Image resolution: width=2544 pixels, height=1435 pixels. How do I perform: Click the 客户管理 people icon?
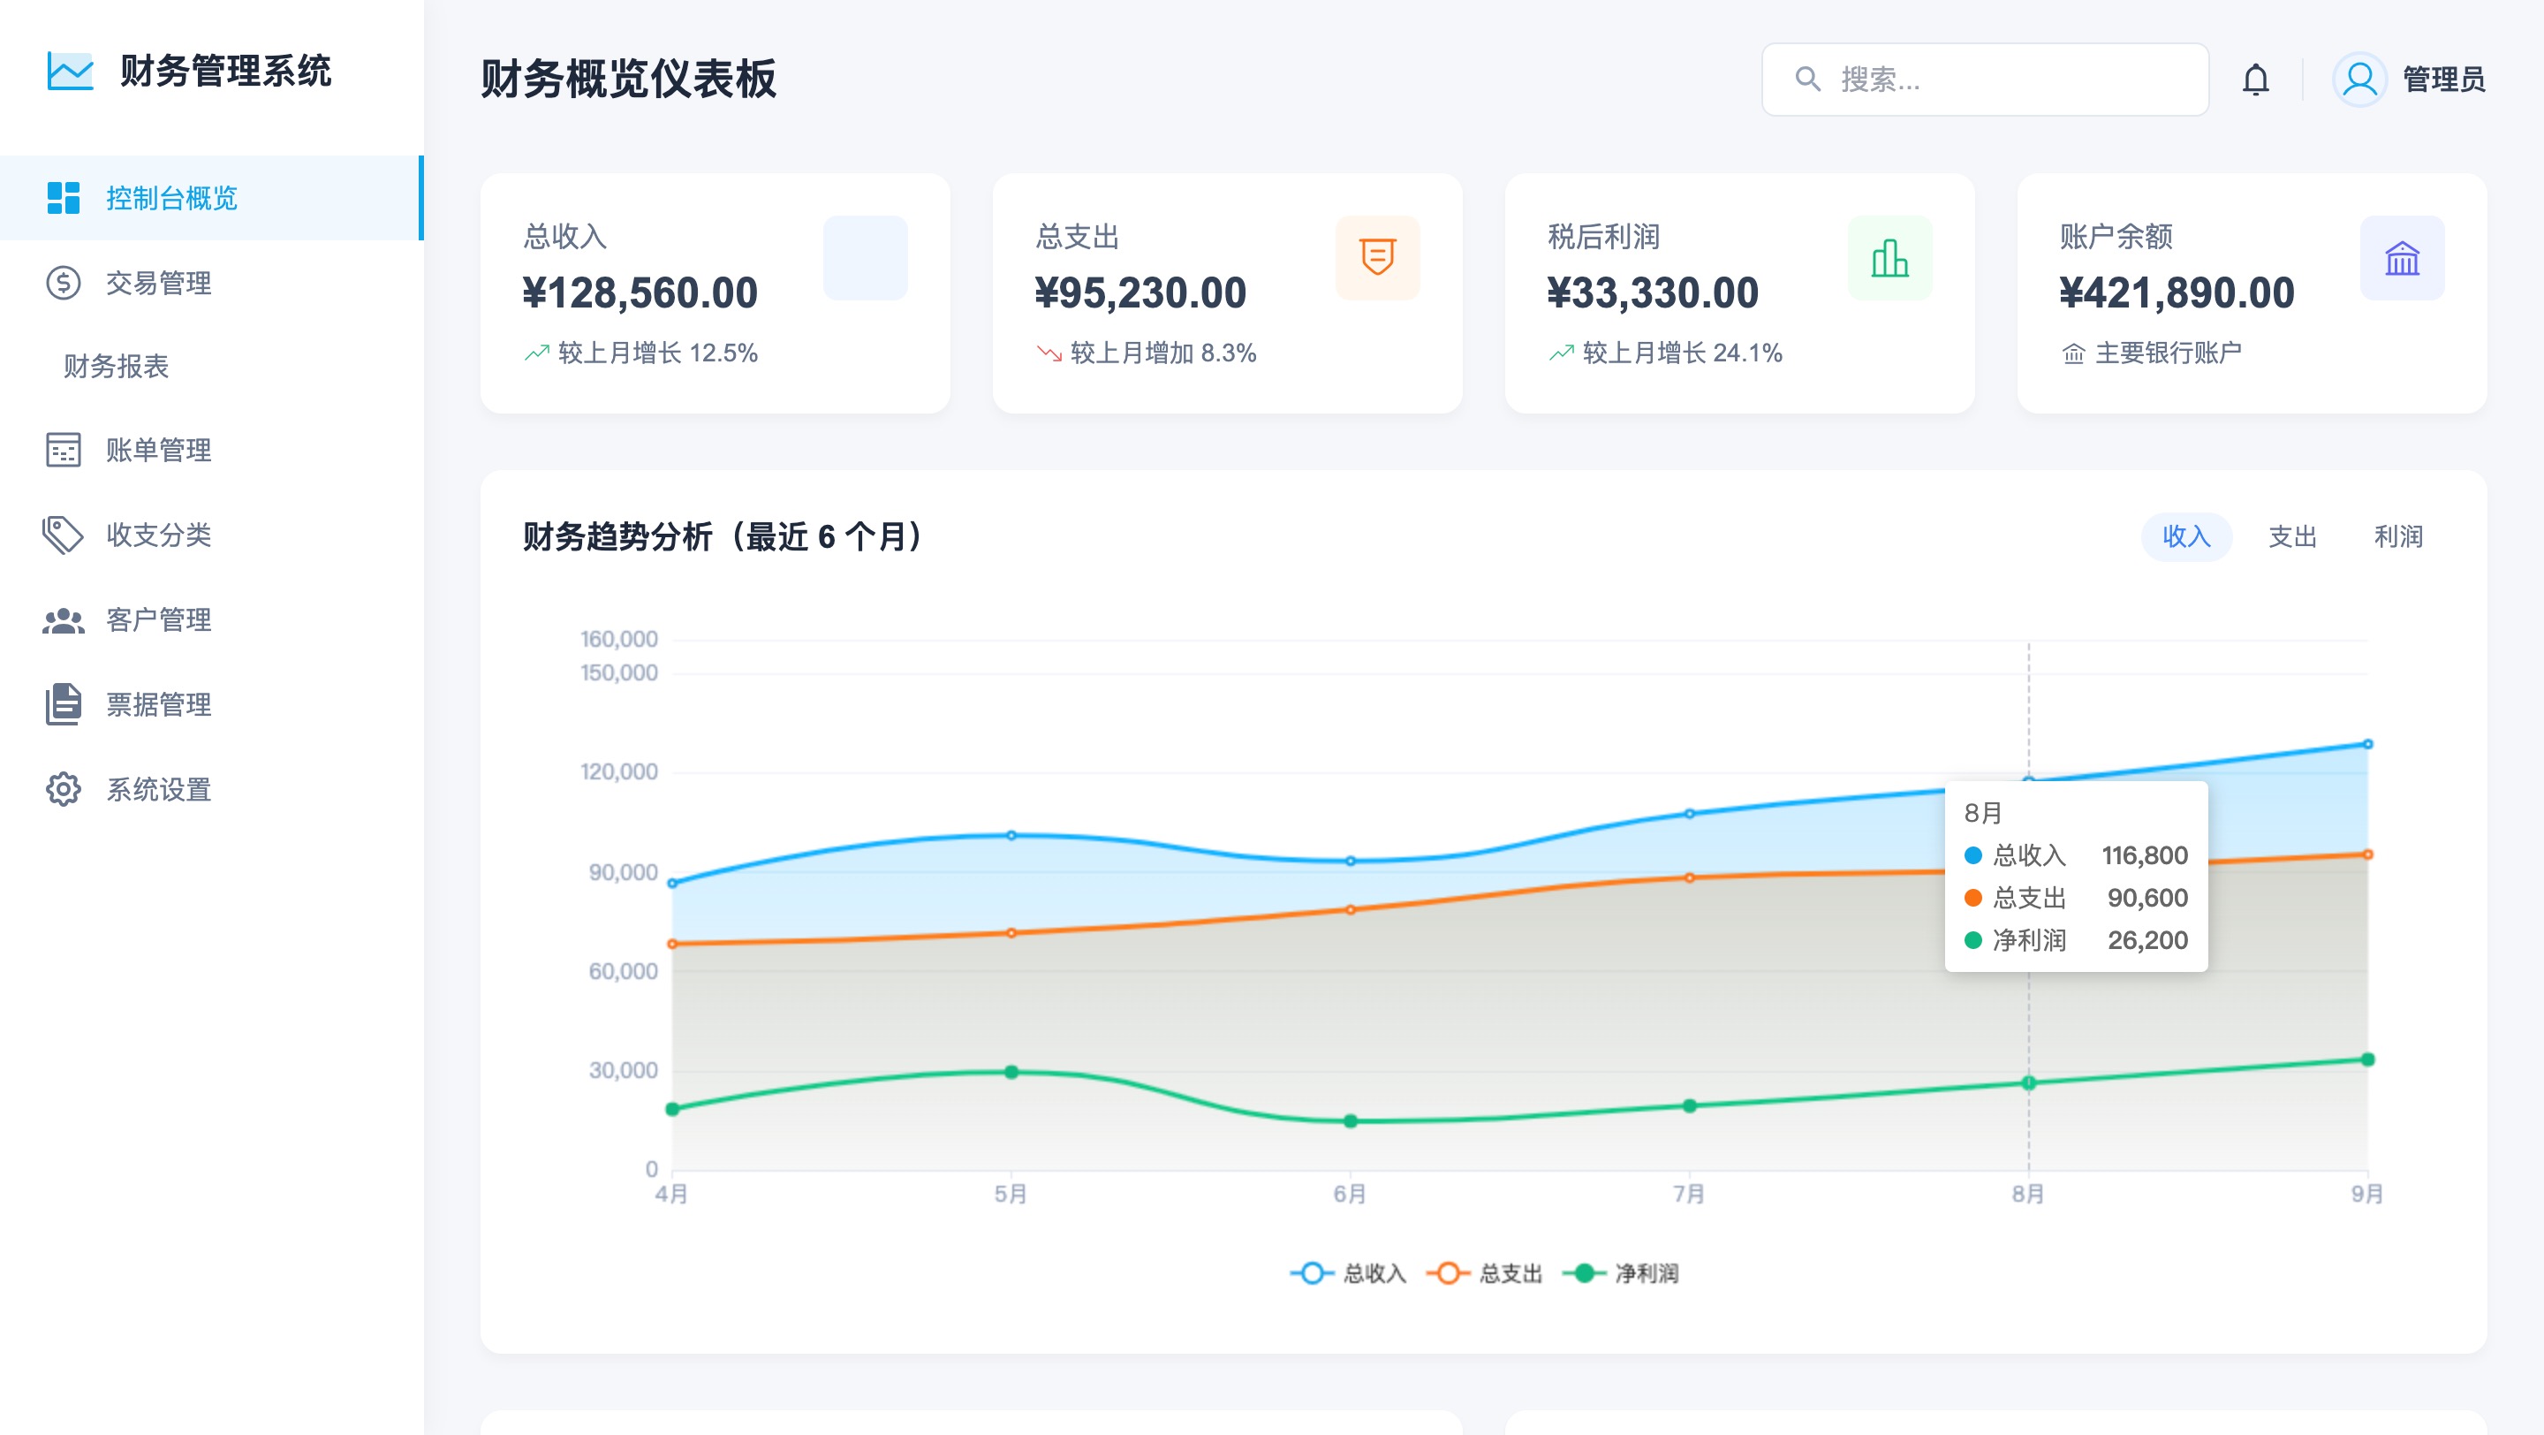(64, 620)
